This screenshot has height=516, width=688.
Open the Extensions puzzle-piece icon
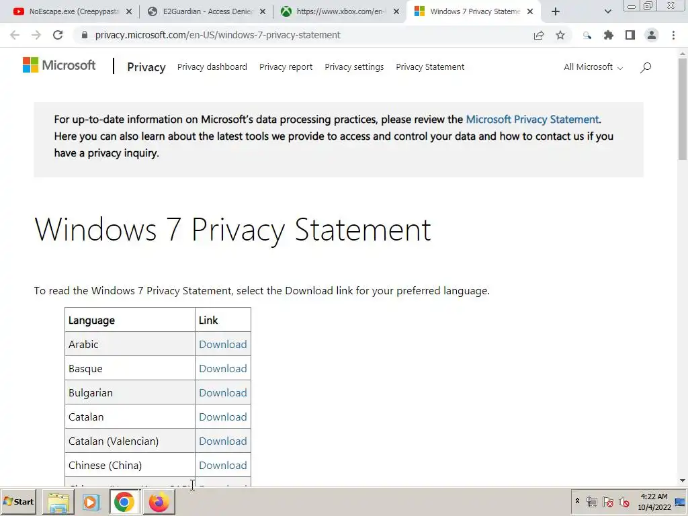click(x=609, y=35)
